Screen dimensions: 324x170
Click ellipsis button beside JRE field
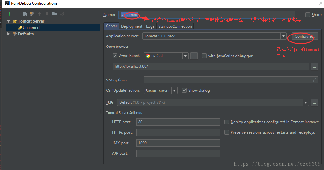coord(314,103)
